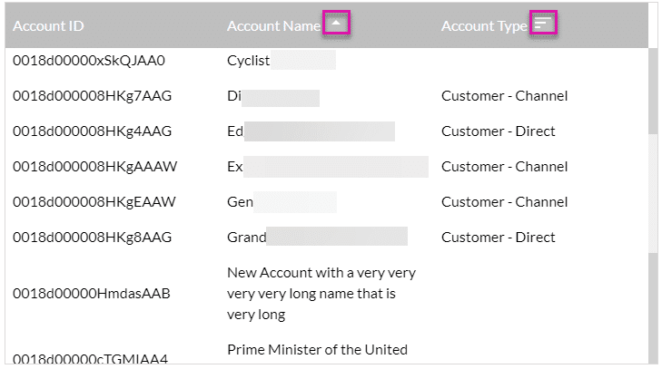Viewport: 662px width, 369px height.
Task: Click account ID 0018d000008HKg7AAG
Action: (x=92, y=96)
